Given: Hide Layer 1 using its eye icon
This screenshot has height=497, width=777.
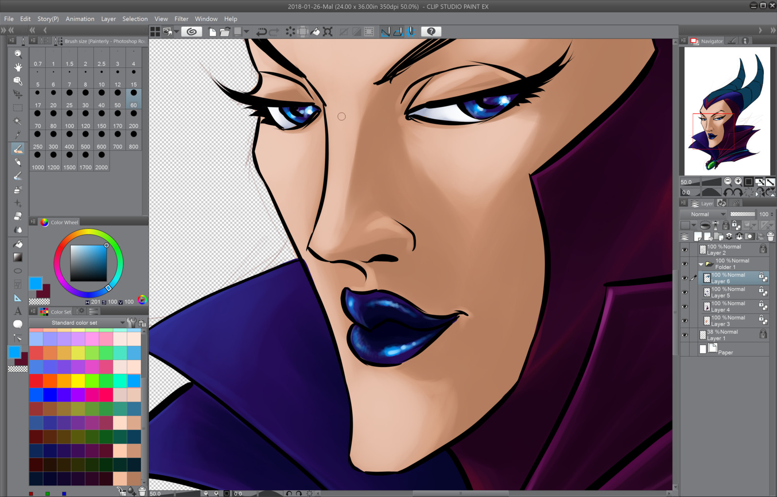Looking at the screenshot, I should pyautogui.click(x=685, y=335).
